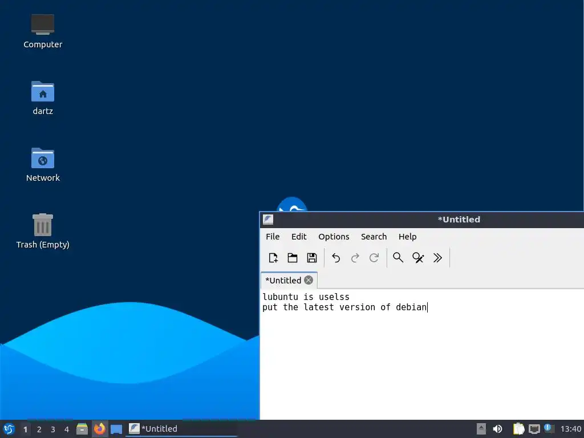Screen dimensions: 584x438
Task: Expand the toolbar overflow chevron
Action: pos(437,258)
